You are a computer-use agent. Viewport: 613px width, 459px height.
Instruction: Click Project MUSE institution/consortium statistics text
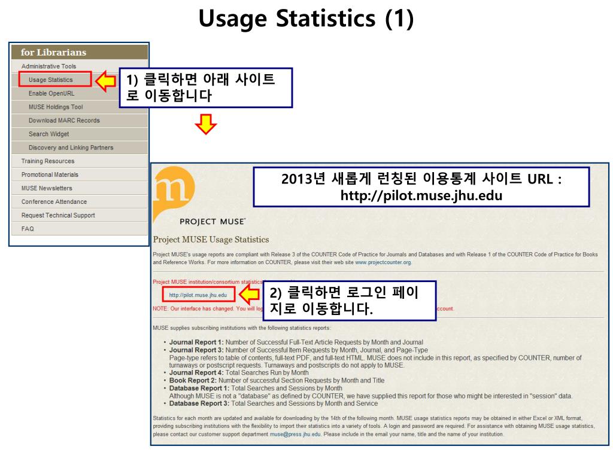pyautogui.click(x=208, y=282)
